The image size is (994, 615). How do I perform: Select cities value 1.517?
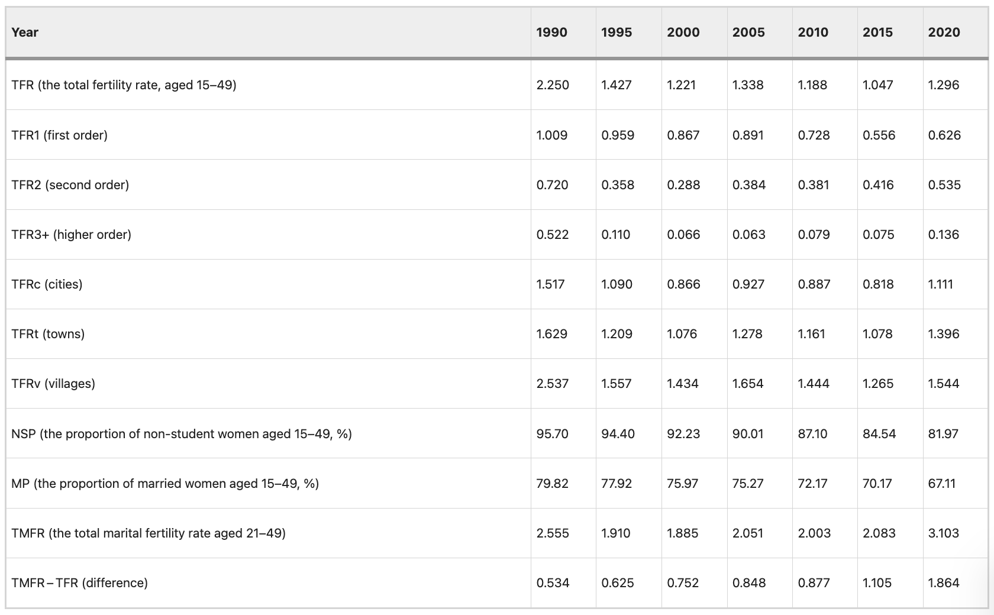click(x=550, y=284)
